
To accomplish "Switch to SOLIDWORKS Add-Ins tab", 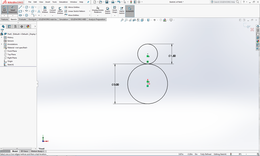I will [x=48, y=19].
